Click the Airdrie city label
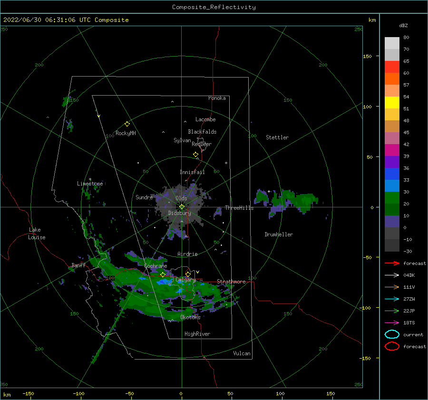 (187, 254)
